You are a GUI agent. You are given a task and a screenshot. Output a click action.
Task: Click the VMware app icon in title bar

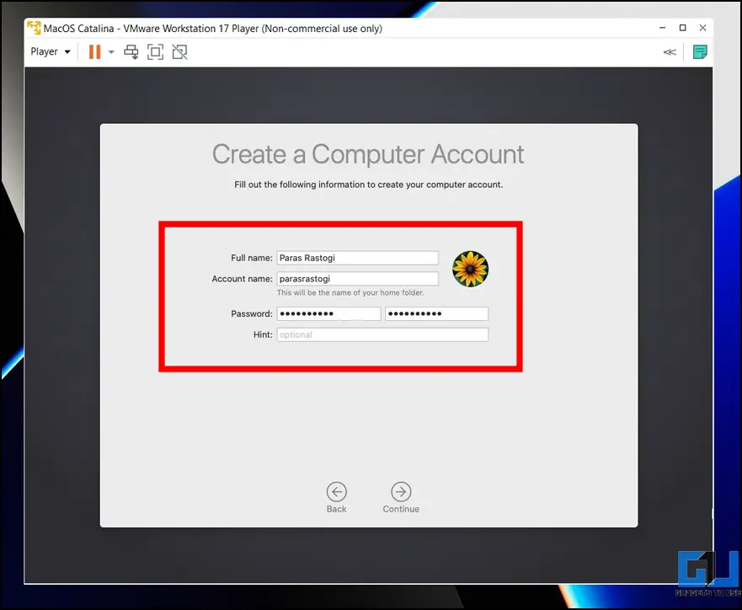pos(34,28)
